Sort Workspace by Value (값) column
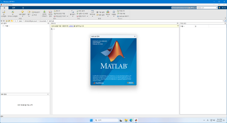The image size is (227, 123). [201, 26]
